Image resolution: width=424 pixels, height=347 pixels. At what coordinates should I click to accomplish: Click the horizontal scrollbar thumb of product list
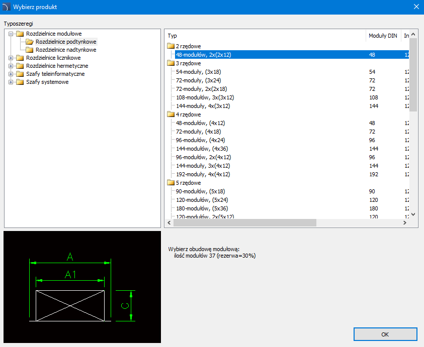pyautogui.click(x=245, y=223)
